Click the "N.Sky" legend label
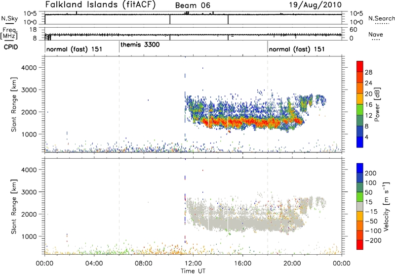395x274 pixels. click(9, 18)
